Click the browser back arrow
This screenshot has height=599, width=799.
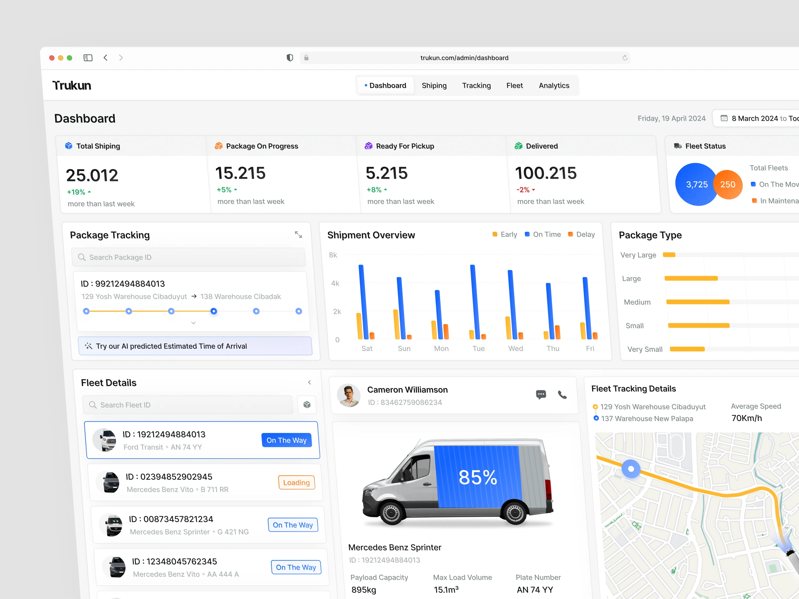click(106, 58)
